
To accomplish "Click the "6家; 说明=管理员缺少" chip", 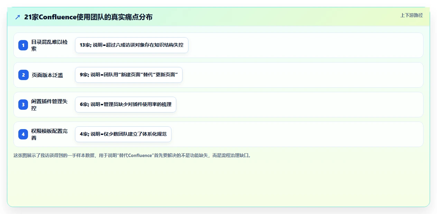I will [125, 105].
